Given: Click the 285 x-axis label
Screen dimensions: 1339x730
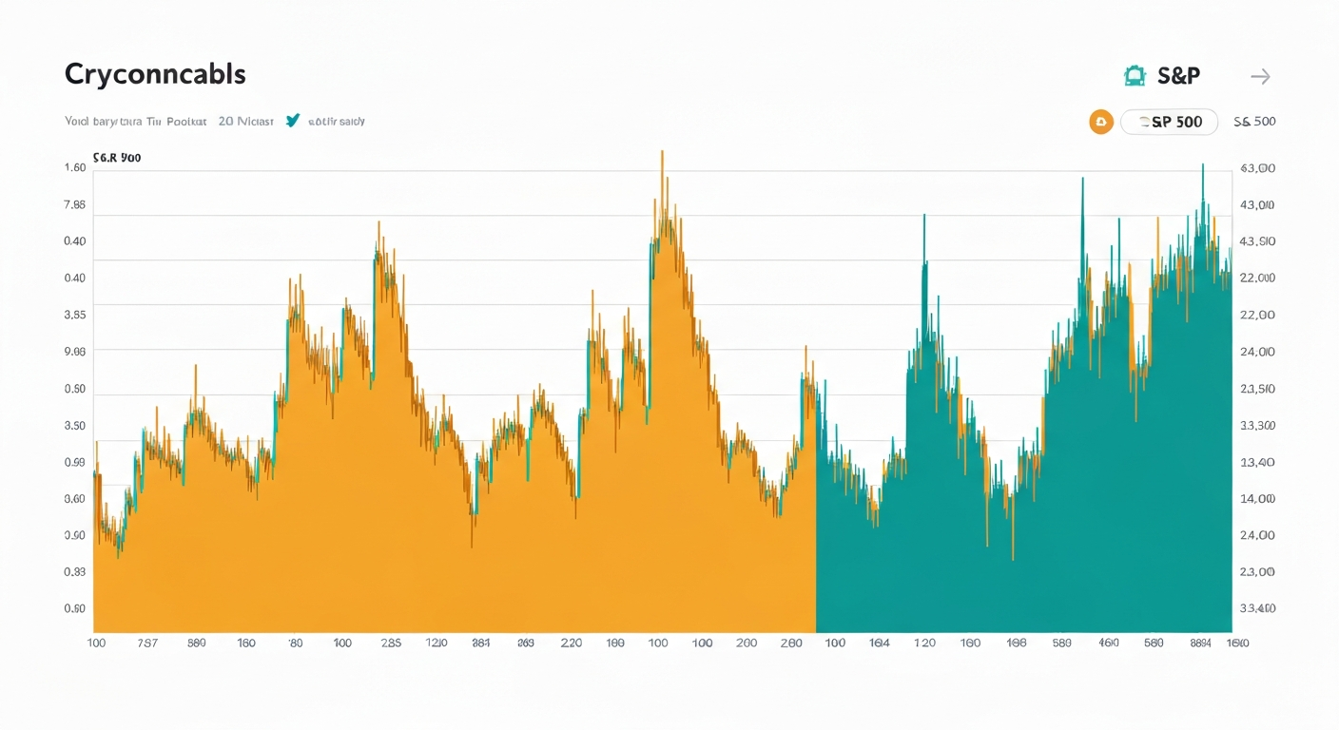Looking at the screenshot, I should click(x=390, y=643).
